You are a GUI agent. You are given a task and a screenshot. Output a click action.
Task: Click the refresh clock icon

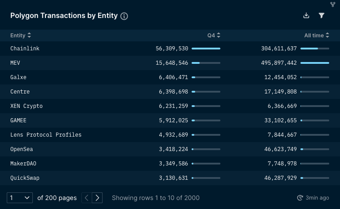click(300, 198)
